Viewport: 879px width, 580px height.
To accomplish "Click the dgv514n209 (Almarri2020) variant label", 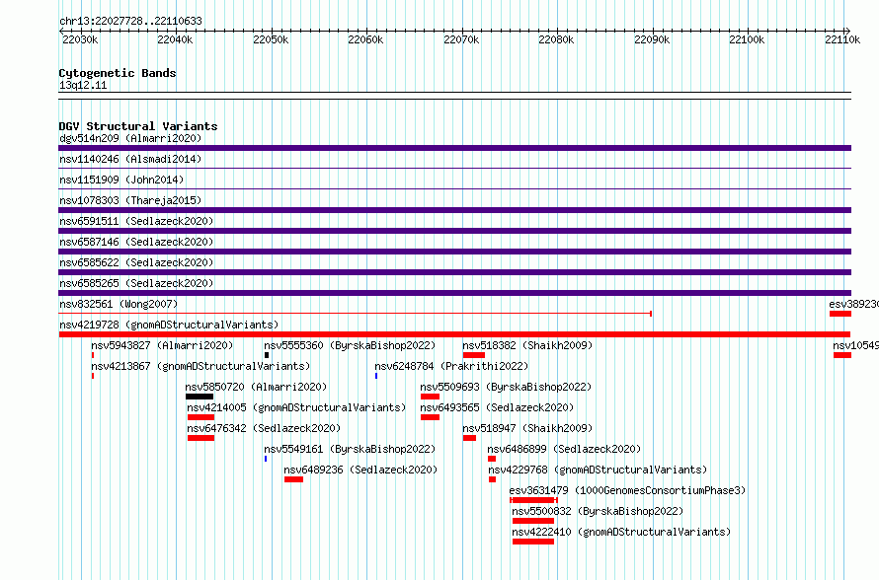I will (130, 138).
